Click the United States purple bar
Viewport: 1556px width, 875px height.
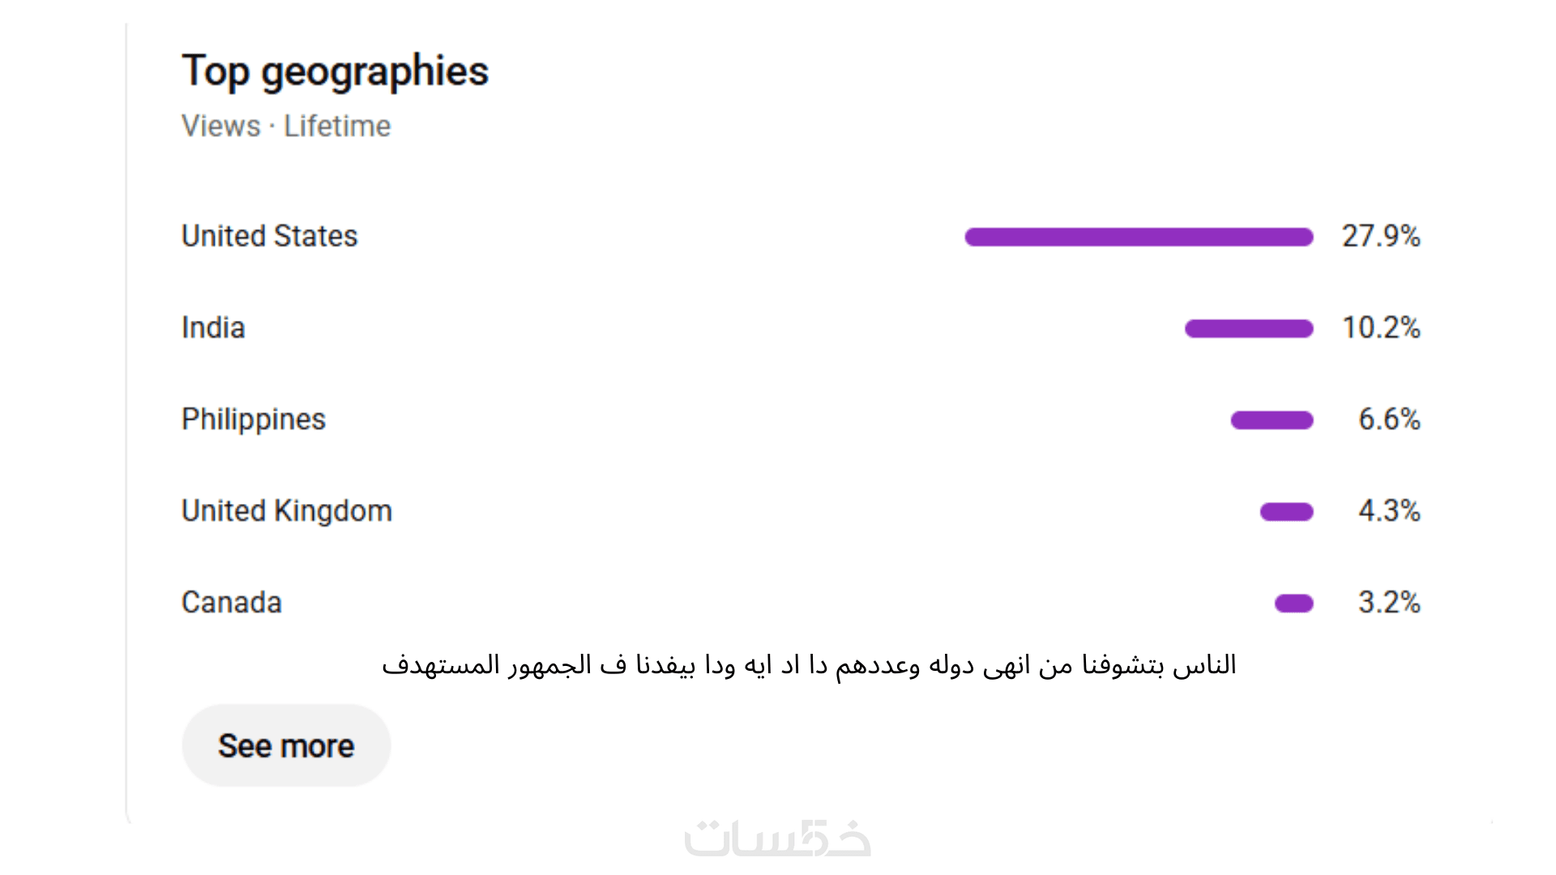[x=1138, y=237]
